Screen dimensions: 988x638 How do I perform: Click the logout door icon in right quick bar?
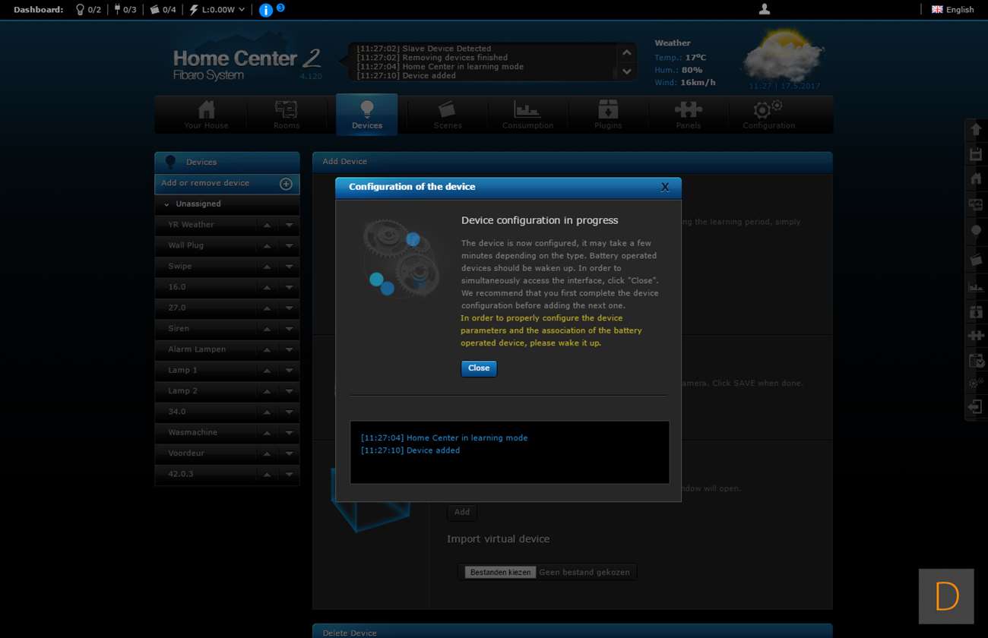pos(976,407)
